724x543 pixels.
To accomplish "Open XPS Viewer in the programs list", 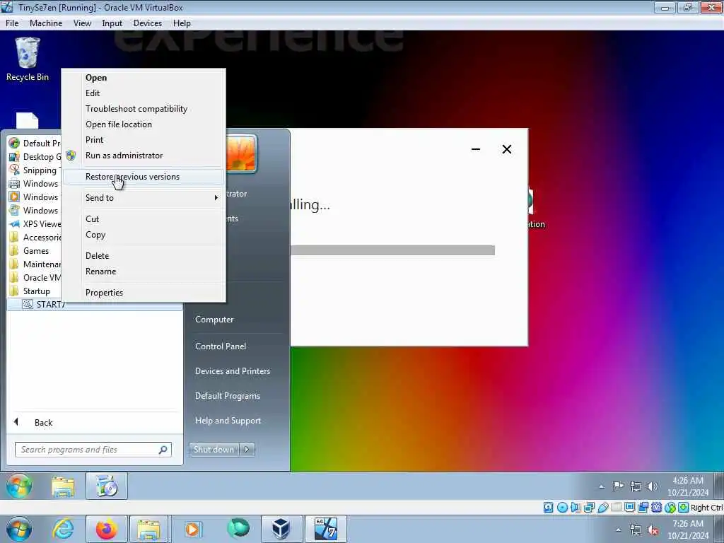I will [35, 224].
